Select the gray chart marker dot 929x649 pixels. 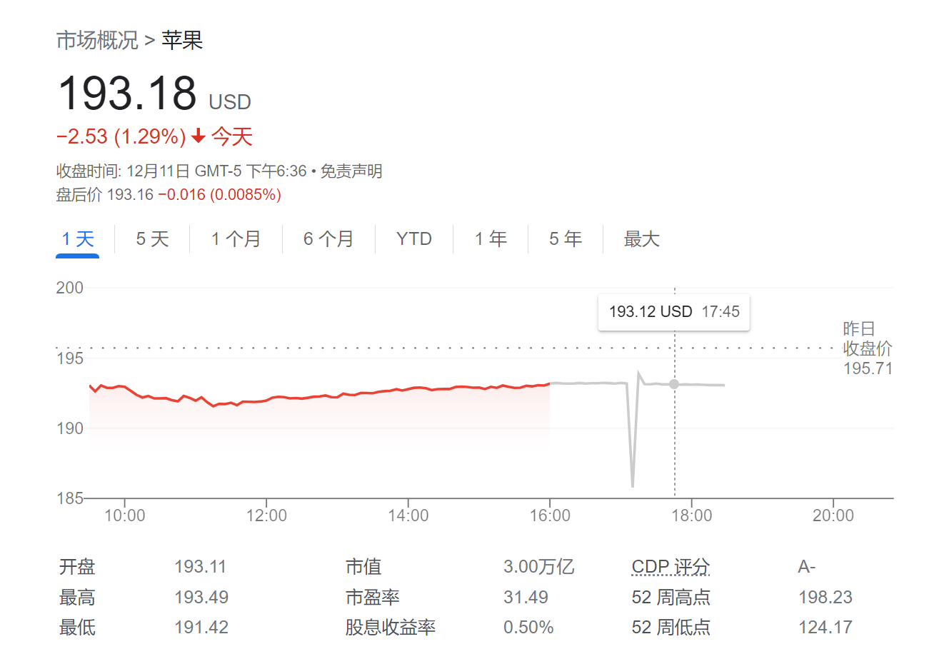point(673,384)
